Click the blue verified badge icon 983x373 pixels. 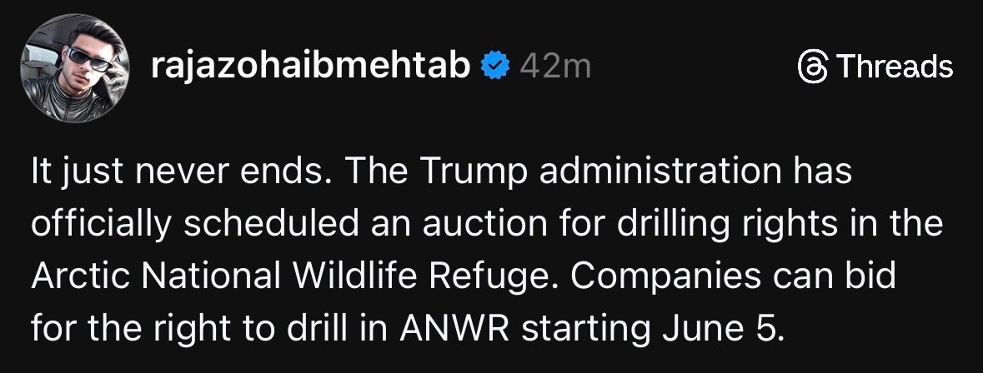[x=496, y=67]
